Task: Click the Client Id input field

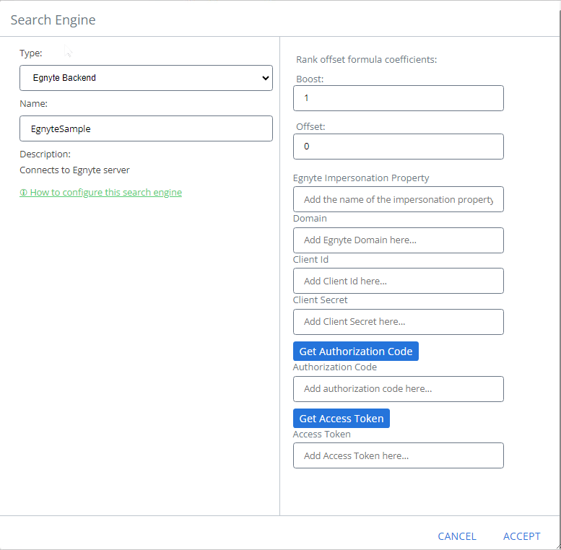Action: pyautogui.click(x=398, y=281)
